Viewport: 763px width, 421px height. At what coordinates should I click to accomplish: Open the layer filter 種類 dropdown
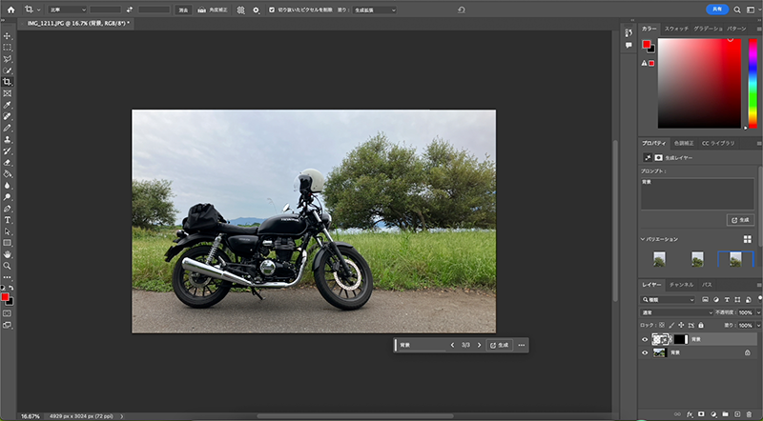(668, 299)
